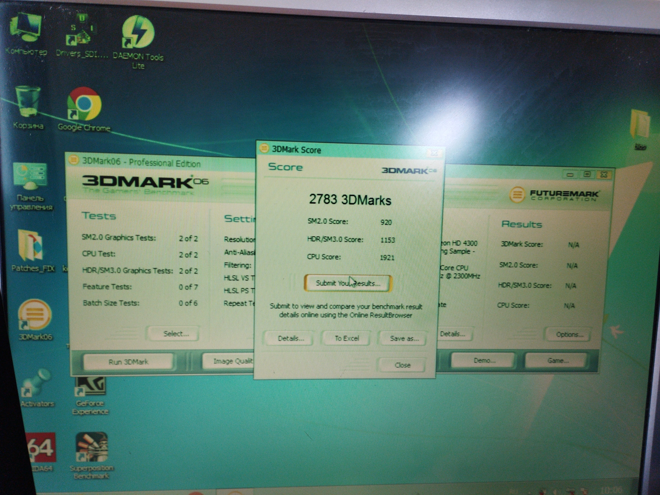Click the system clock in taskbar
This screenshot has height=495, width=660.
click(x=611, y=490)
